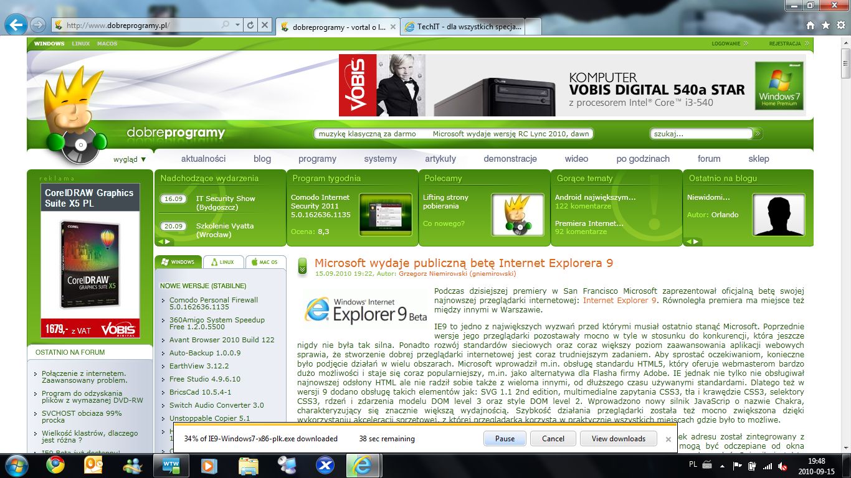Open the systemy menu item

pyautogui.click(x=381, y=159)
